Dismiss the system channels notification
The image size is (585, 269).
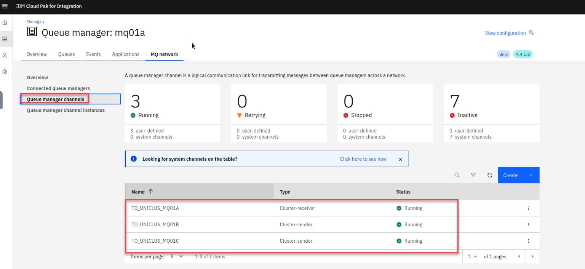coord(400,159)
